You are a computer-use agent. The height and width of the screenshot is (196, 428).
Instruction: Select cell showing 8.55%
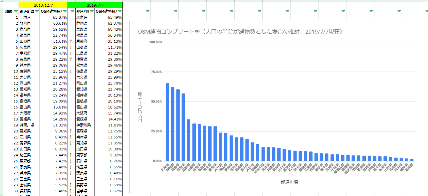tap(108, 167)
